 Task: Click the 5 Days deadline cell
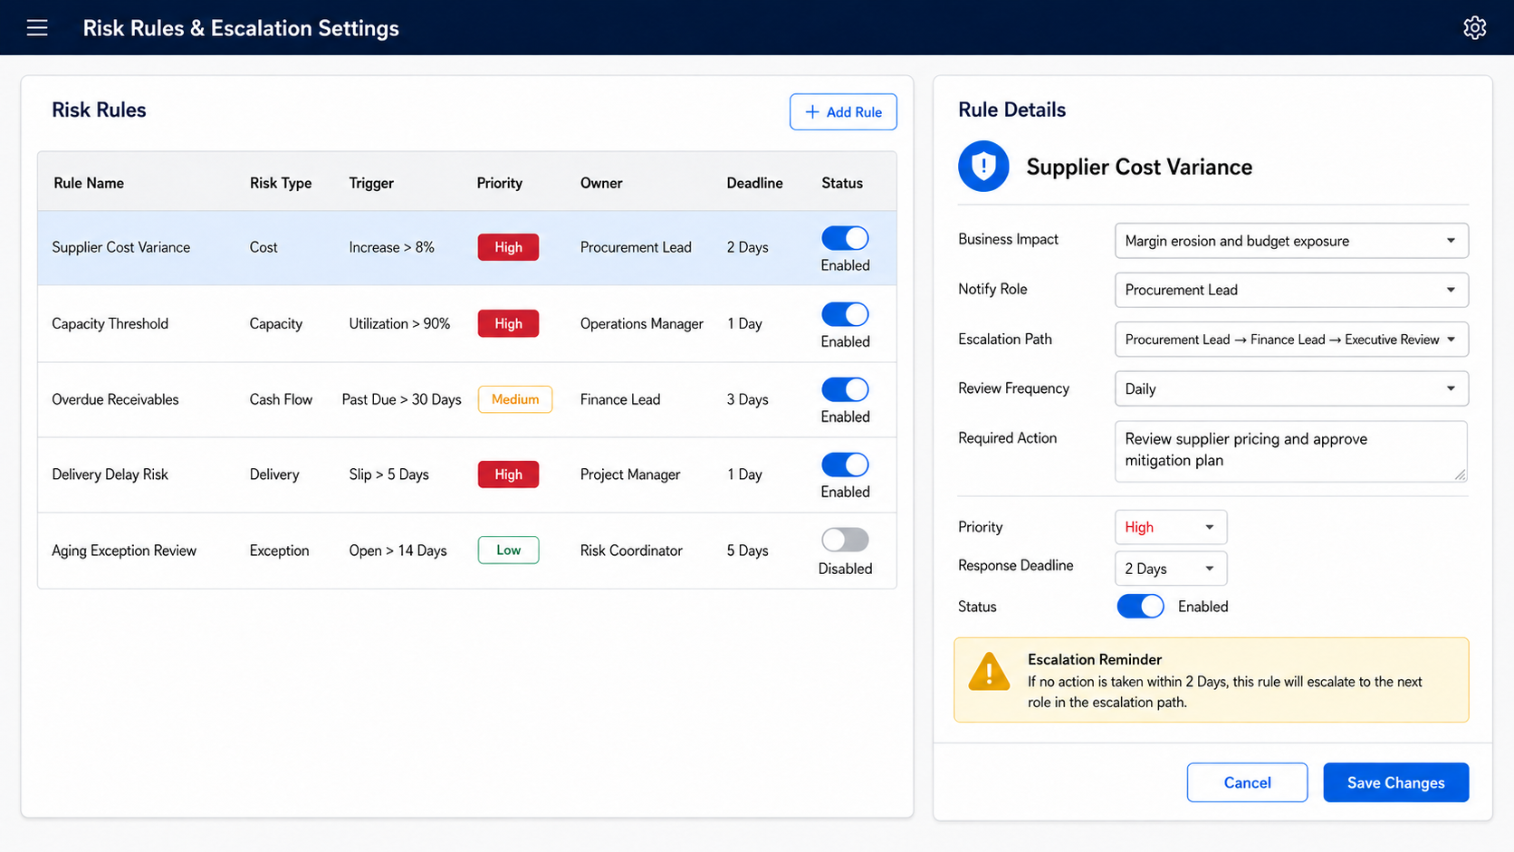click(747, 550)
